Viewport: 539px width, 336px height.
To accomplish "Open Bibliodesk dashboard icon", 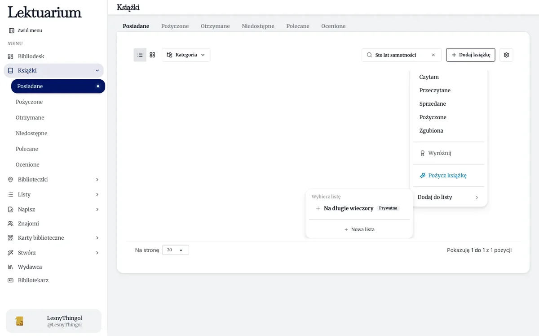I will 11,56.
